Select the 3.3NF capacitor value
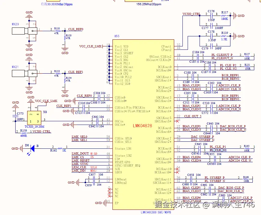 pos(212,40)
